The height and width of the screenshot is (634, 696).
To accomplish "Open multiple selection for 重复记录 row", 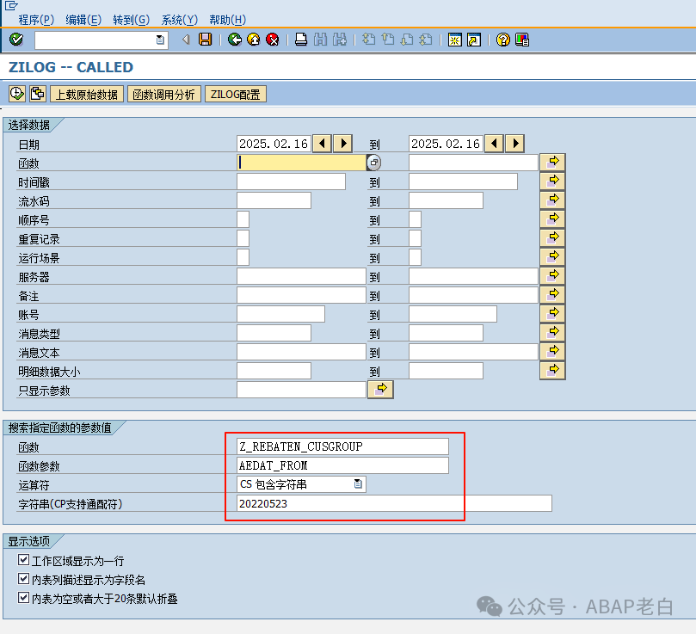I will pos(552,238).
